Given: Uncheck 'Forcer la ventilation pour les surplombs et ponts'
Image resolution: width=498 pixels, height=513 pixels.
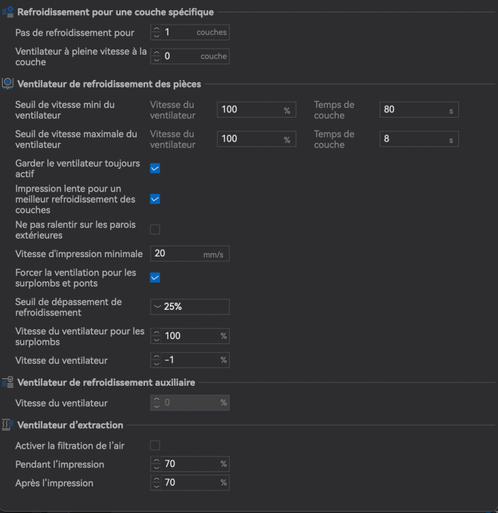Looking at the screenshot, I should (x=155, y=278).
